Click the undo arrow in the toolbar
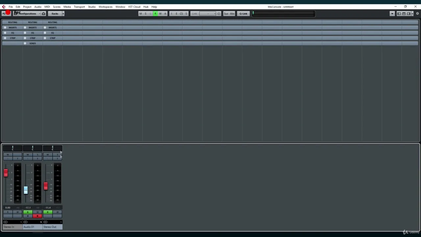The width and height of the screenshot is (421, 237). 4,13
